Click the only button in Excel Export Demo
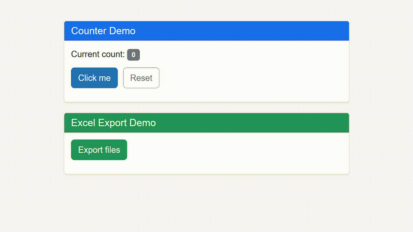The width and height of the screenshot is (413, 232). [x=99, y=150]
